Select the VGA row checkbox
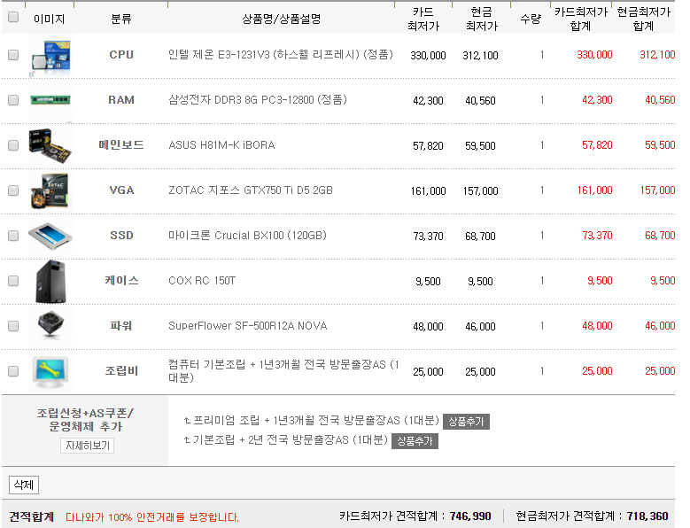 point(13,190)
